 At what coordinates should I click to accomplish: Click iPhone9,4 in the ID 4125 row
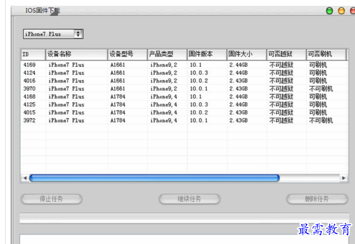(164, 105)
